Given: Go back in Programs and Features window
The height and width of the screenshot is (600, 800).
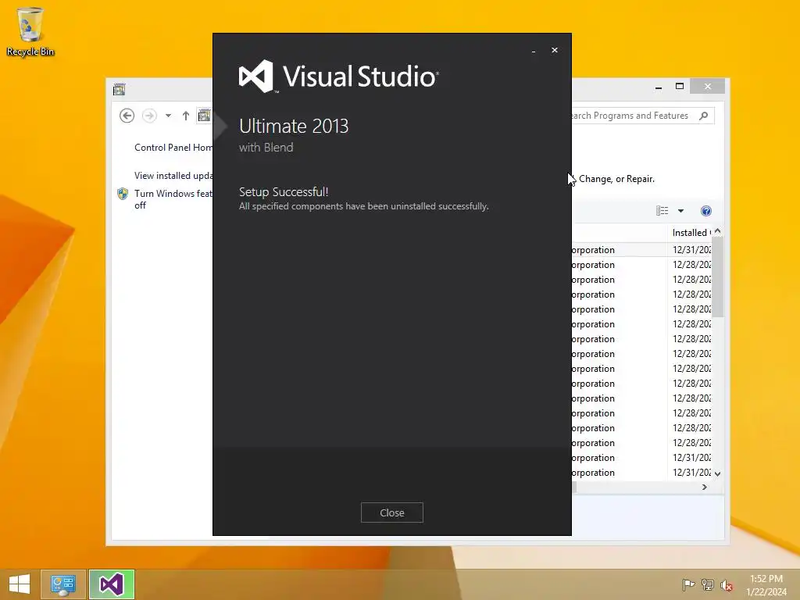Looking at the screenshot, I should (127, 116).
